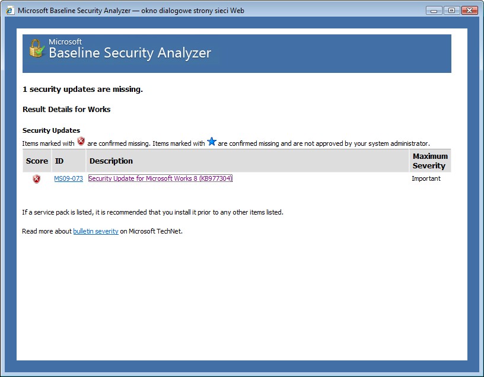This screenshot has width=484, height=377.
Task: Maximize the dialog window
Action: (451, 11)
